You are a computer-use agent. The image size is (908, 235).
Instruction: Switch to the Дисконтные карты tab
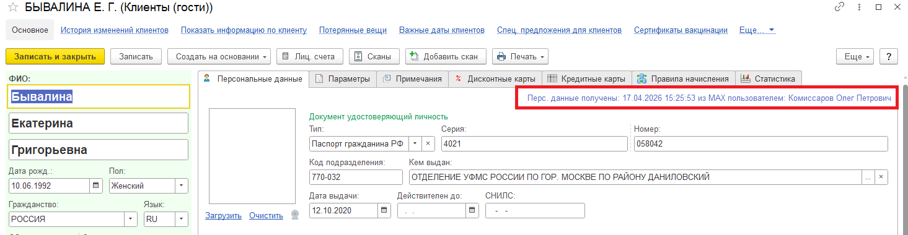495,79
